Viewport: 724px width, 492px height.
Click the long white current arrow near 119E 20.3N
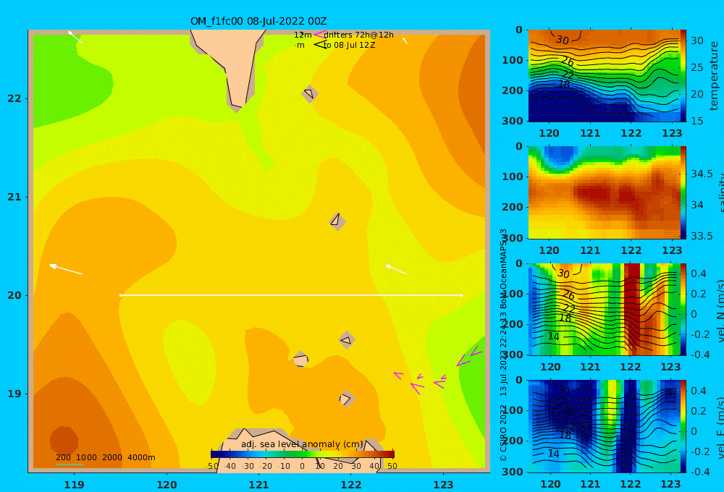(66, 270)
